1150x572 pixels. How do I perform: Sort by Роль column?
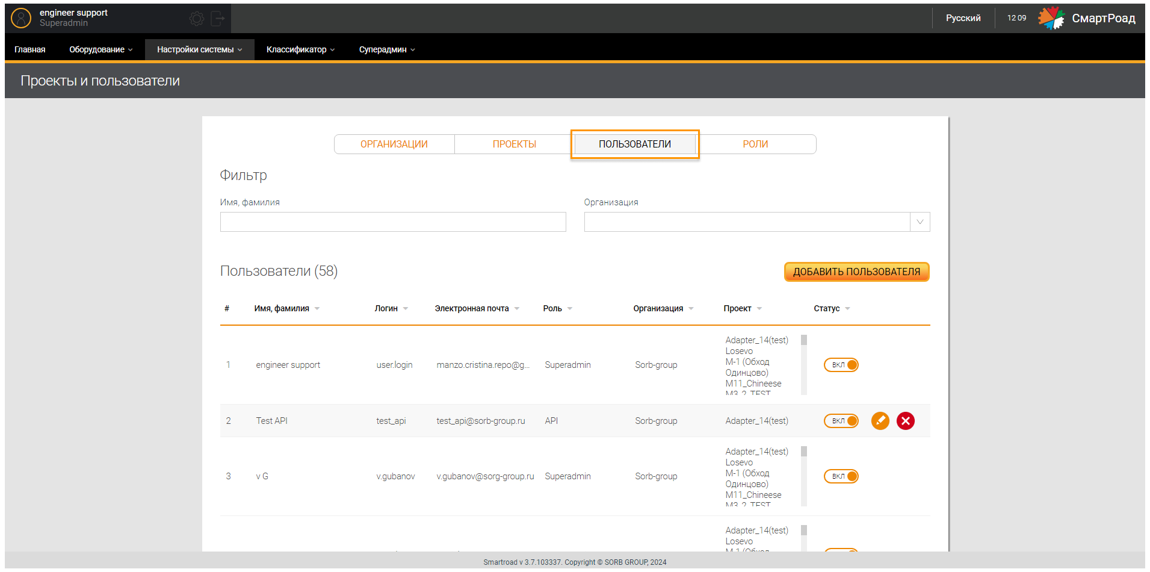[x=557, y=308]
